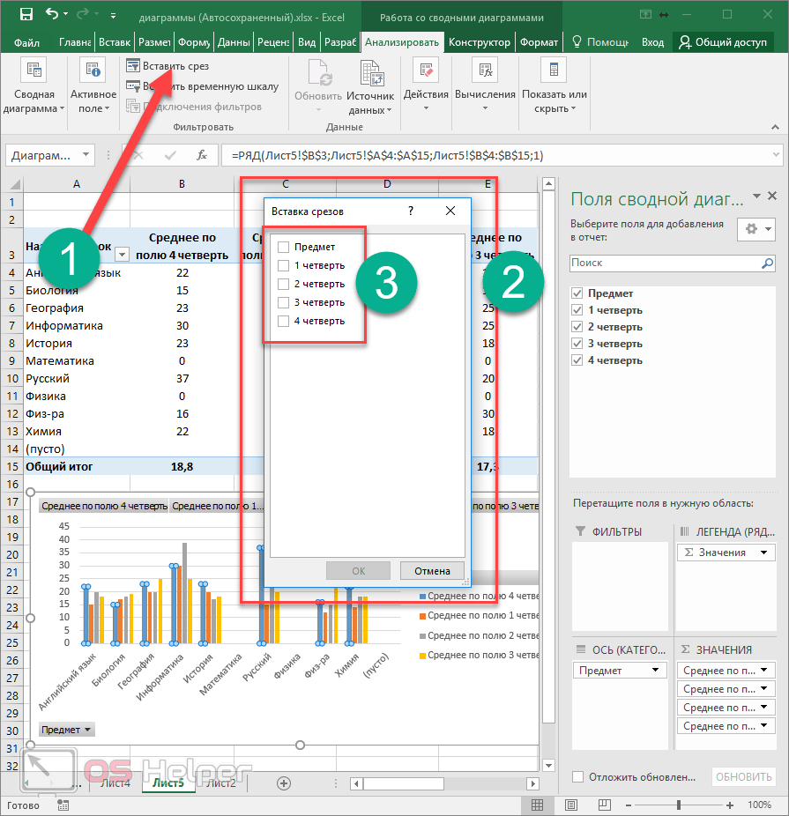
Task: Click the Активное поле icon
Action: tap(93, 72)
